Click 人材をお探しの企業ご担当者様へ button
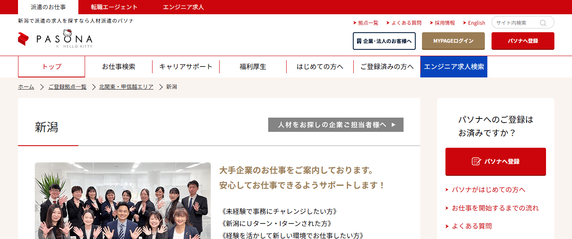Image resolution: width=572 pixels, height=239 pixels. (x=336, y=125)
